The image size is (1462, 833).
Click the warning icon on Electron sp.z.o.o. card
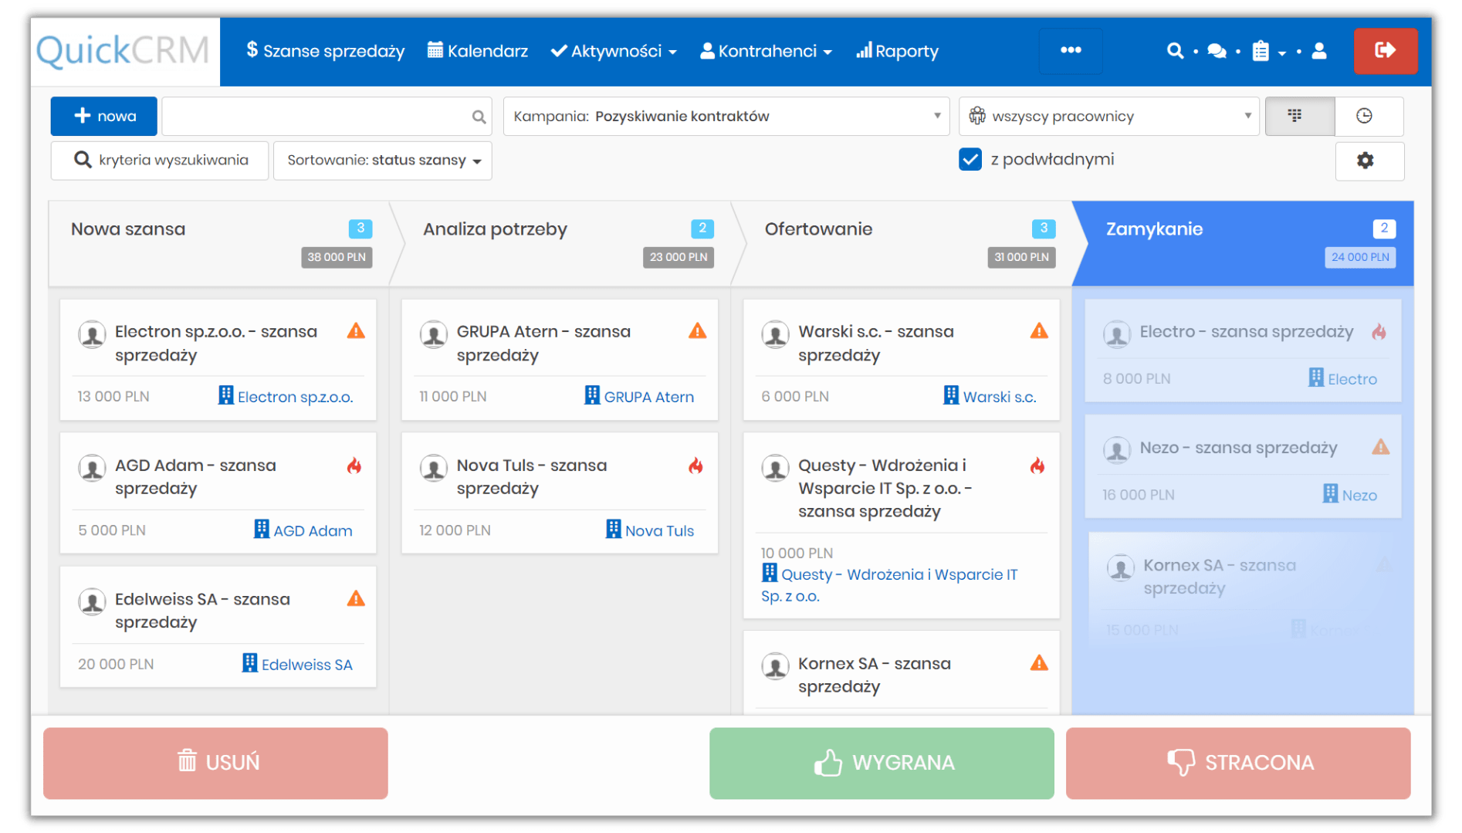pyautogui.click(x=356, y=331)
